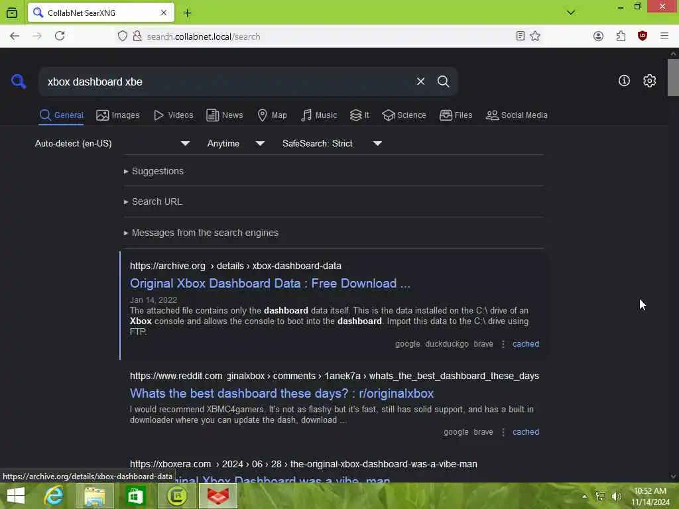Open the SafeSearch: Strict dropdown
The height and width of the screenshot is (509, 679).
coord(332,143)
